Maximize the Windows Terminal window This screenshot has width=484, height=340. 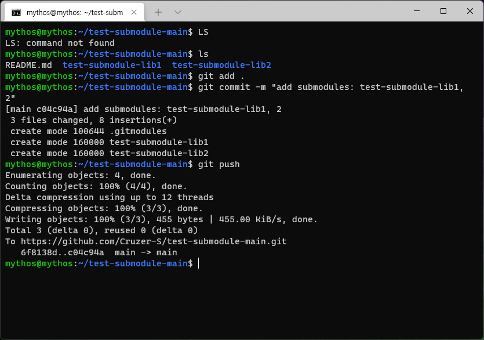coord(443,10)
